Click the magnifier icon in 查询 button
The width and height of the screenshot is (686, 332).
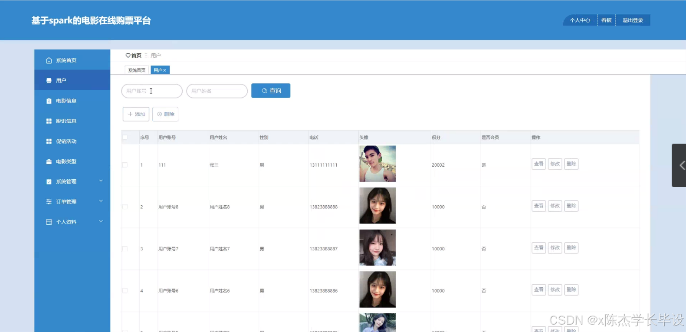264,91
